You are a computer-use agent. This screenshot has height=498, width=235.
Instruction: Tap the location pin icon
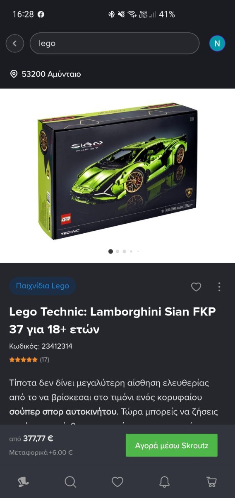[14, 74]
